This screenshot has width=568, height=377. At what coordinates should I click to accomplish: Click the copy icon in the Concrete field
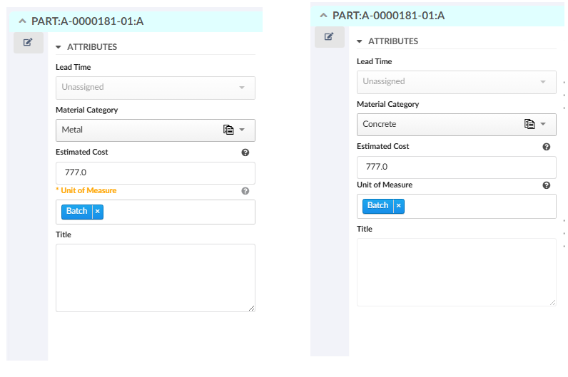529,124
